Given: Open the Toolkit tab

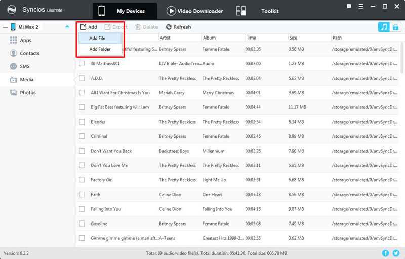Looking at the screenshot, I should 258,11.
